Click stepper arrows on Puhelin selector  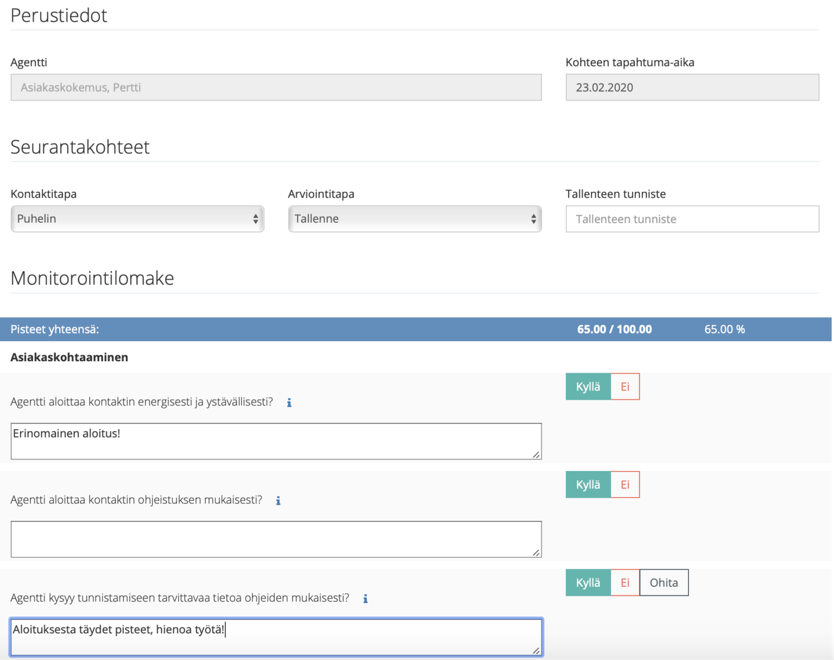[x=256, y=219]
